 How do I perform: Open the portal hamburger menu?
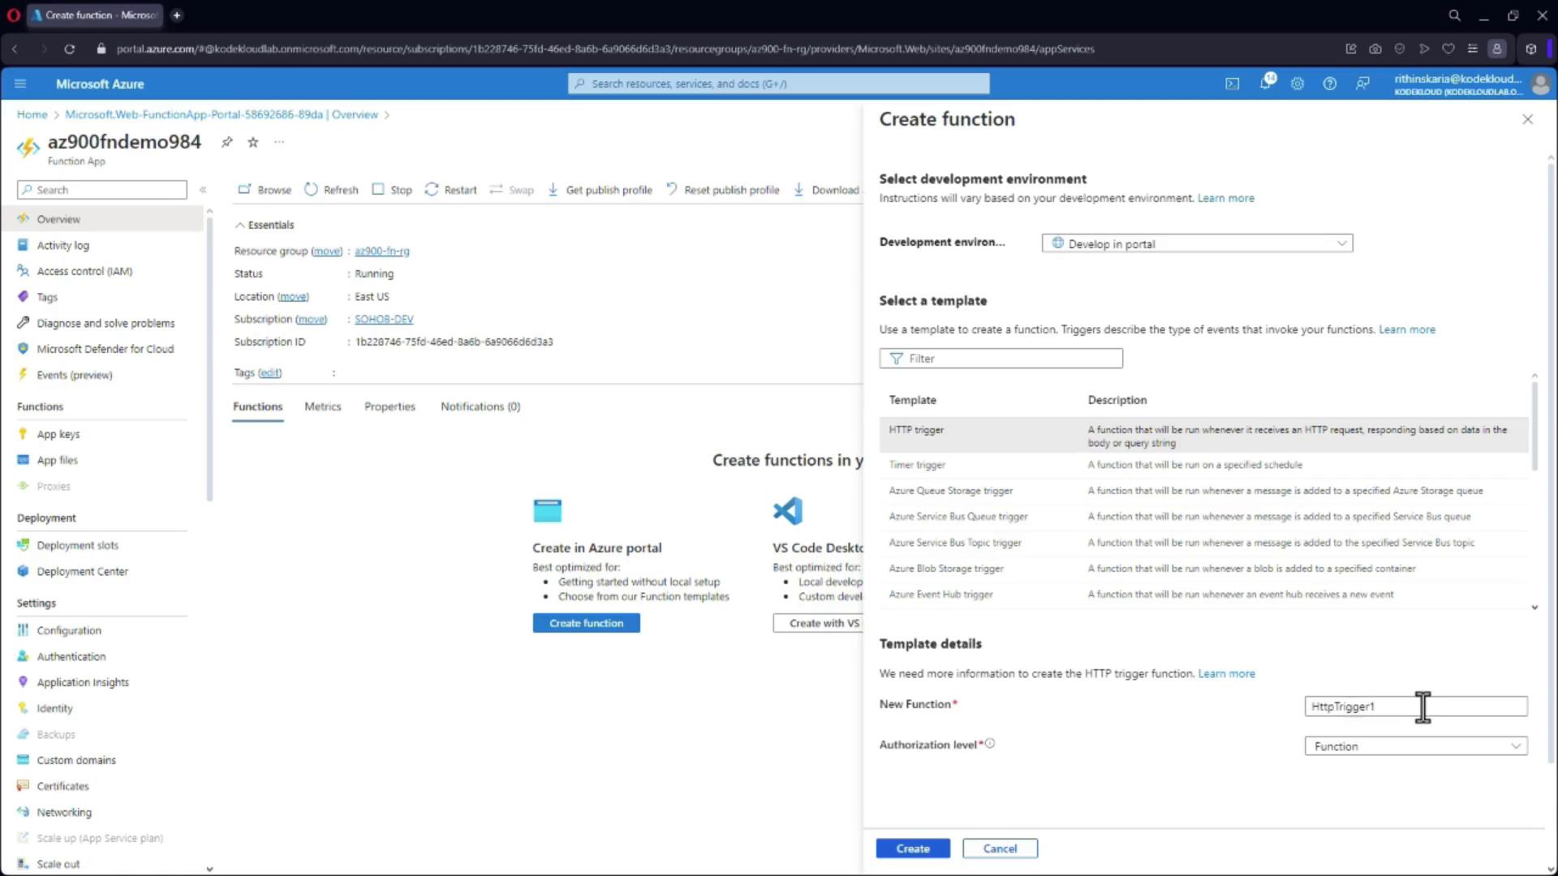point(20,84)
